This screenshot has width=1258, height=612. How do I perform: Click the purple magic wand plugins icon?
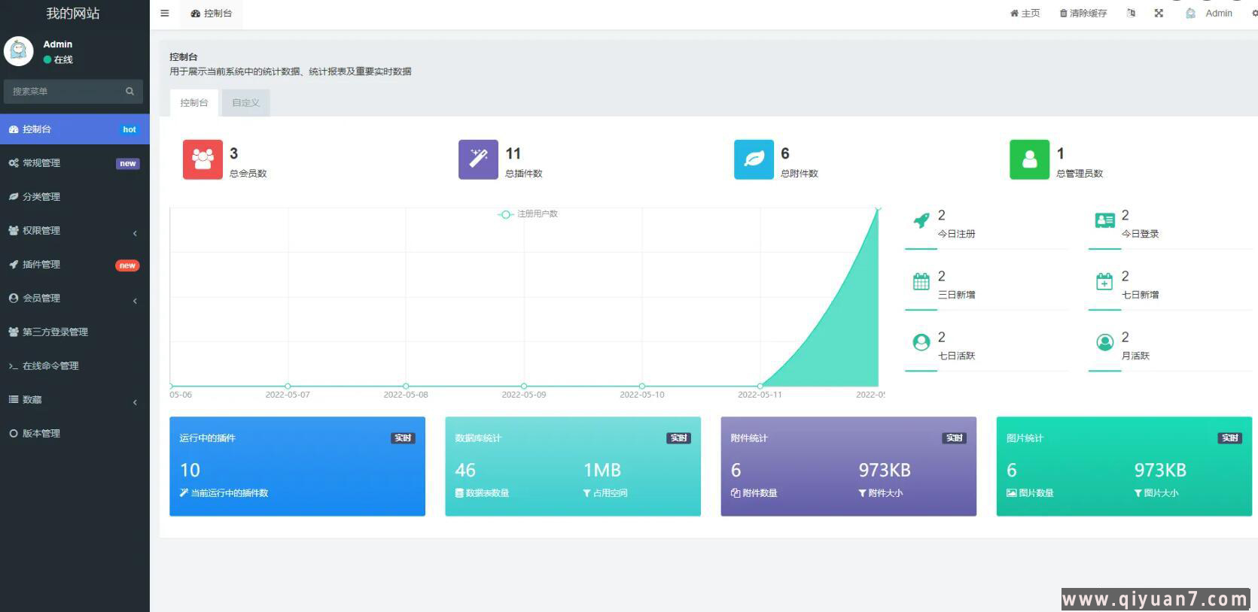pos(478,159)
